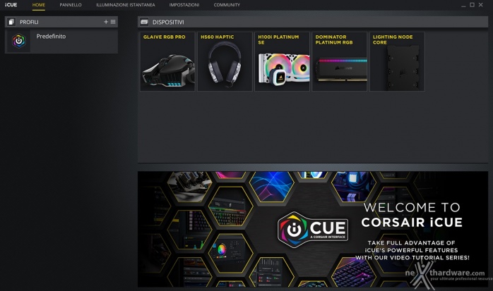Click the Welcome to Corsair iCUE banner
Image resolution: width=493 pixels, height=291 pixels.
click(313, 229)
